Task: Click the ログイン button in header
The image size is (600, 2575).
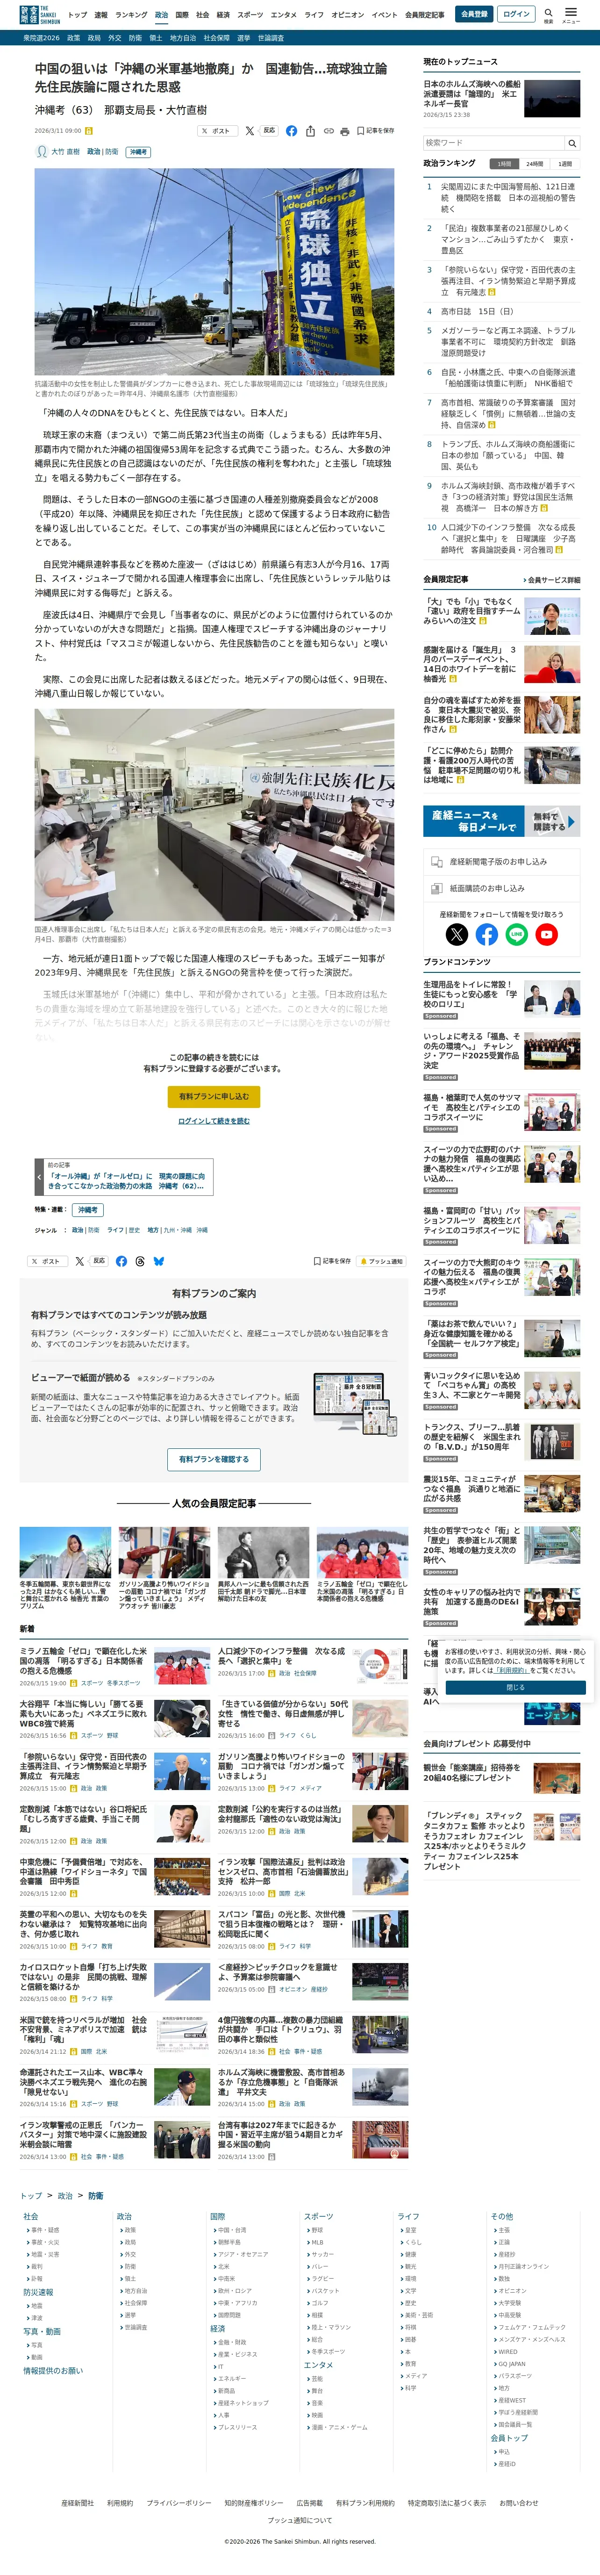Action: 516,14
